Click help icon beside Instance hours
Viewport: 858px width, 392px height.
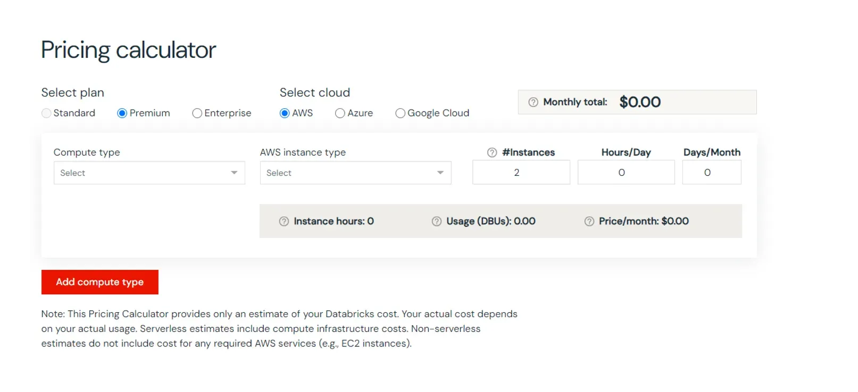284,221
